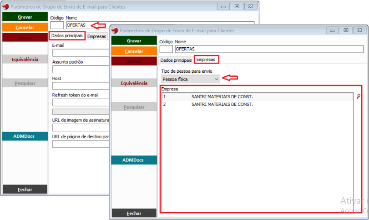Image resolution: width=369 pixels, height=220 pixels.
Task: Click Equivalência in the front window
Action: pos(134,83)
